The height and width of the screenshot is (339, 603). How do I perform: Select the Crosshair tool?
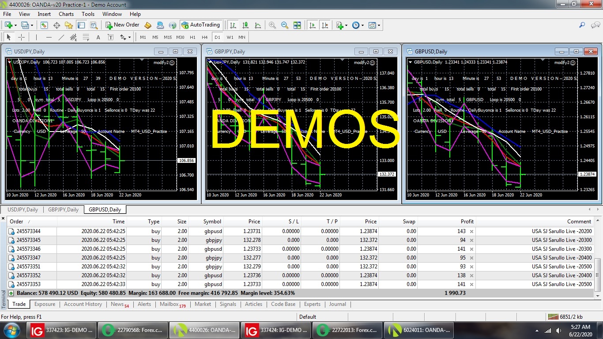21,38
